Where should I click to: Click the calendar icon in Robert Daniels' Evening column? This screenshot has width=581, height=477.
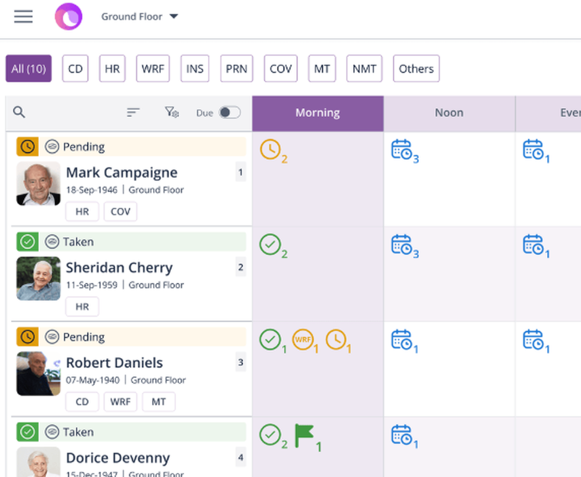click(x=534, y=340)
